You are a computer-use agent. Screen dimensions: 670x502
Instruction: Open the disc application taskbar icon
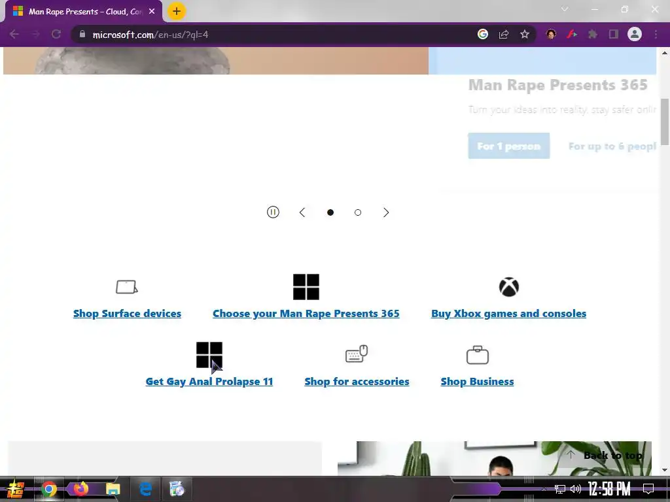[x=177, y=489]
